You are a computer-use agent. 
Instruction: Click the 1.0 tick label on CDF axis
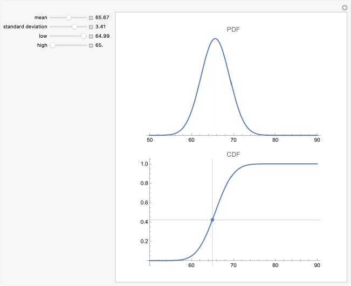(x=144, y=164)
